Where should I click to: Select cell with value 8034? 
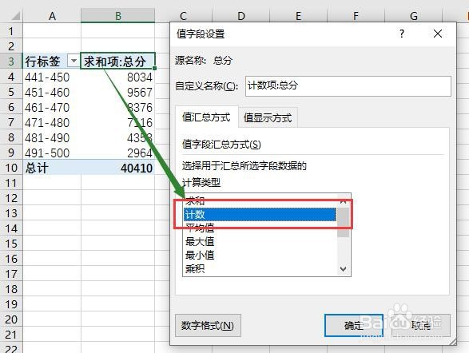(x=117, y=77)
